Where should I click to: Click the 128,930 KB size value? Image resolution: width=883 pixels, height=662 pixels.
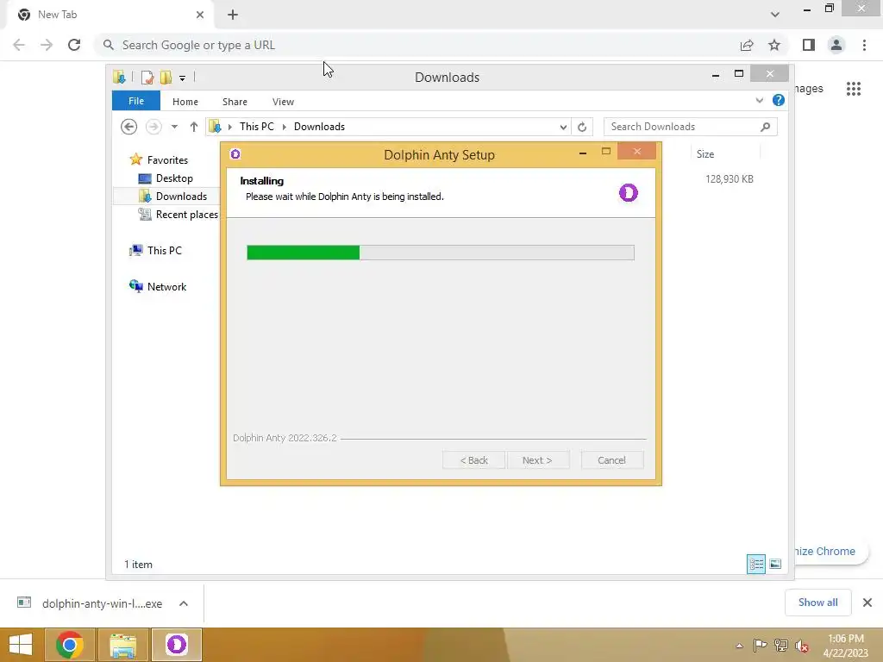tap(730, 179)
